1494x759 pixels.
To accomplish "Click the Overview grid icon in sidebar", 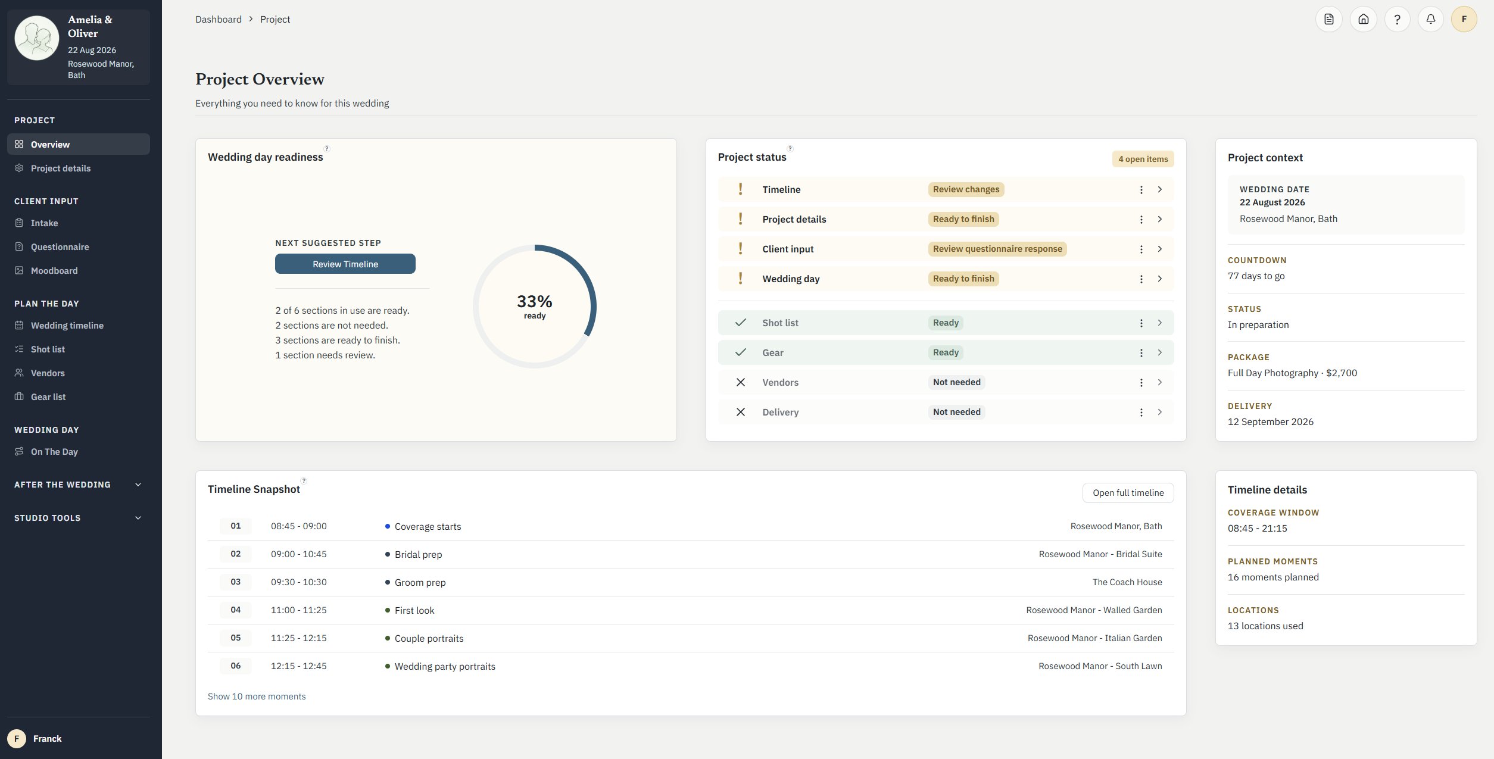I will tap(19, 144).
